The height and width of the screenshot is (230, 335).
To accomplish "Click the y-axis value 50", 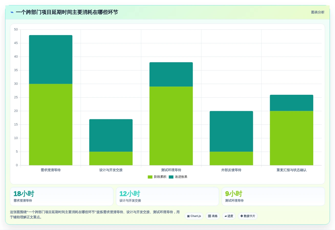I will tap(16, 29).
